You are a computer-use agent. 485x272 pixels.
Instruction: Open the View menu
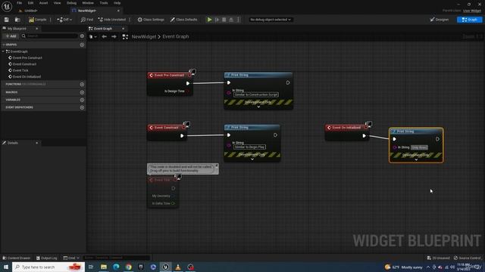tap(57, 3)
